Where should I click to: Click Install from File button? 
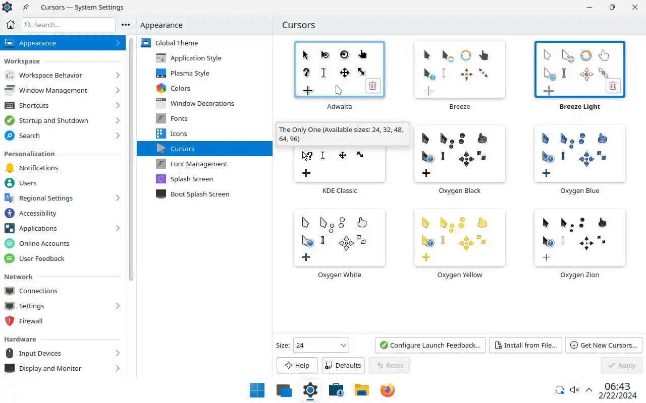coord(526,345)
